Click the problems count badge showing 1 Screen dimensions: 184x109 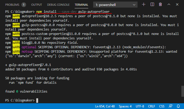(24, 5)
